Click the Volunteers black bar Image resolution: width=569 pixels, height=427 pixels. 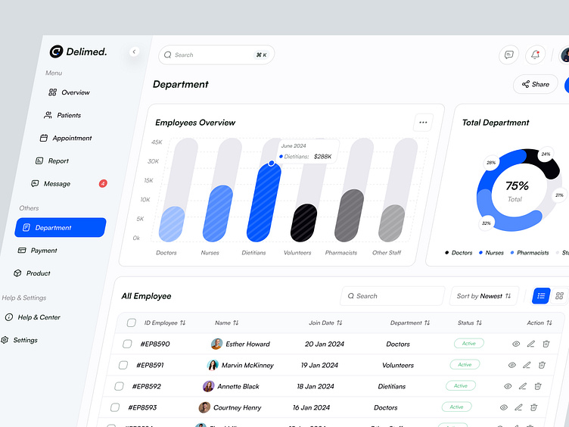click(303, 223)
